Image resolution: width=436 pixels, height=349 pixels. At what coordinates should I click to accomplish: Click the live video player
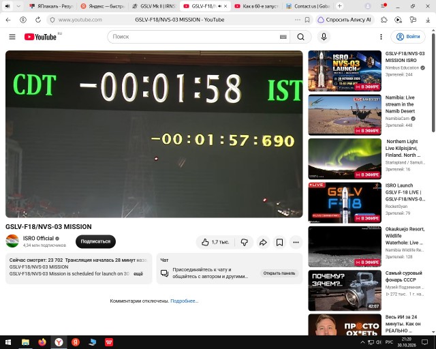coord(154,134)
